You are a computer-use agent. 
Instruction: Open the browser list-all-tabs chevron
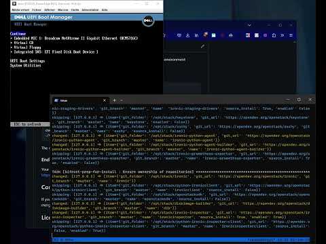[249, 25]
